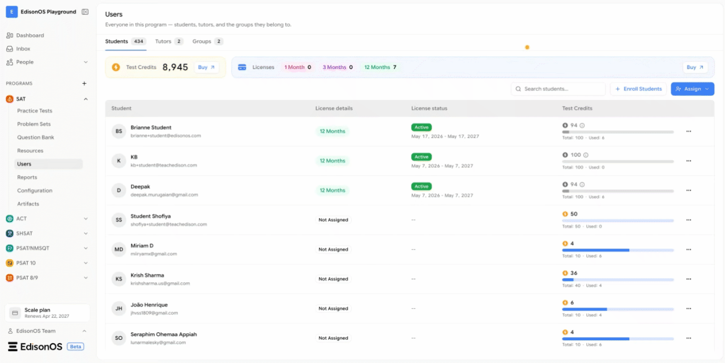The height and width of the screenshot is (363, 725).
Task: Open the Assign dropdown button
Action: pos(692,89)
